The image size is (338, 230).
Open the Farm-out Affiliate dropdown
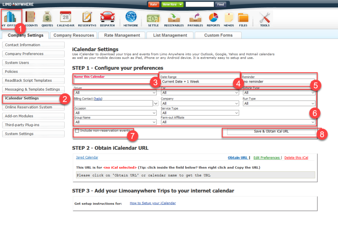tap(238, 122)
